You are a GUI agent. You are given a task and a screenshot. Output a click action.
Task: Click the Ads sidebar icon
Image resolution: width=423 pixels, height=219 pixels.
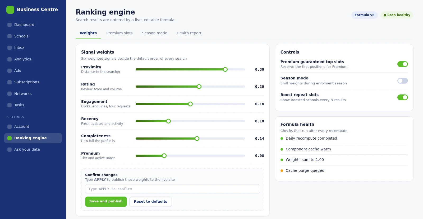10,71
